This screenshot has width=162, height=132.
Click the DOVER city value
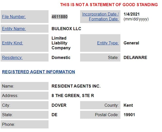(x=59, y=105)
